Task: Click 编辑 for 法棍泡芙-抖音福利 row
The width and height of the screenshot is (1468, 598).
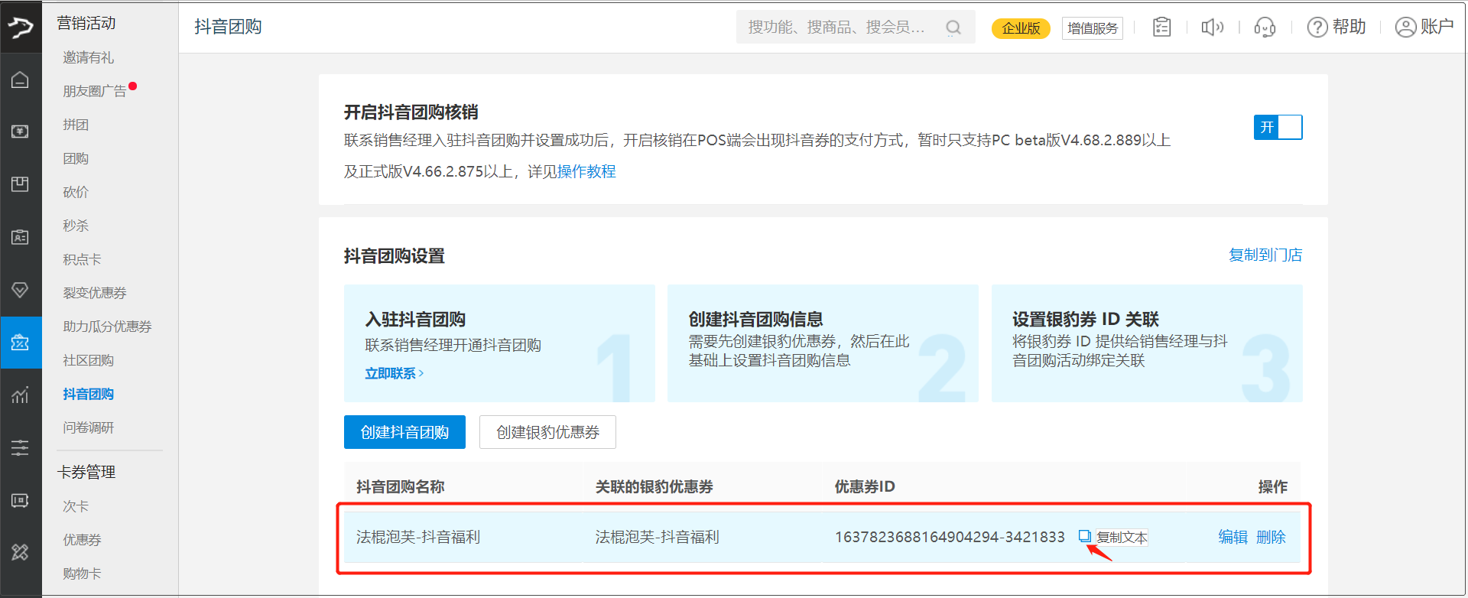Action: (1233, 537)
